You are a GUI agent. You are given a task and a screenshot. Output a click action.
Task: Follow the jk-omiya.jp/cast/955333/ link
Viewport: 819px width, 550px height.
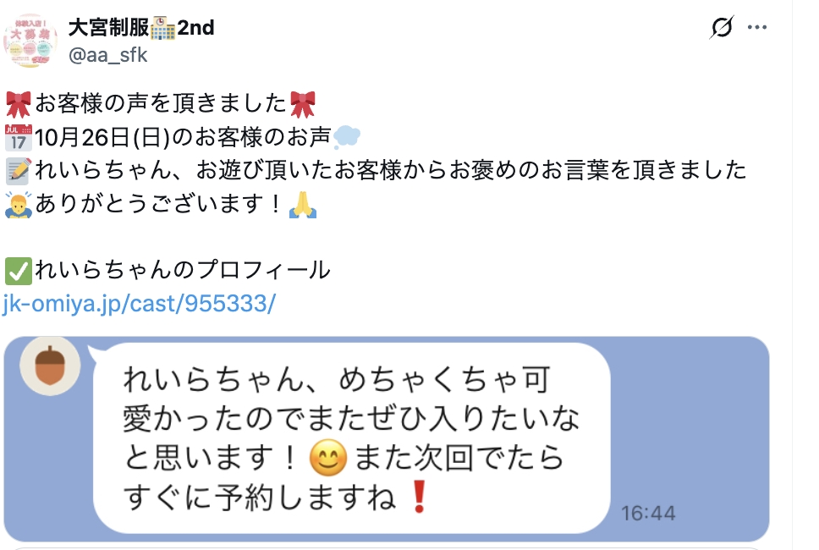tap(139, 304)
